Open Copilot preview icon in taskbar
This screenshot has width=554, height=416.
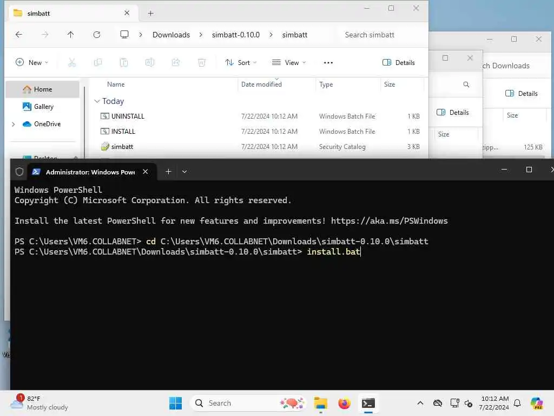pos(537,403)
